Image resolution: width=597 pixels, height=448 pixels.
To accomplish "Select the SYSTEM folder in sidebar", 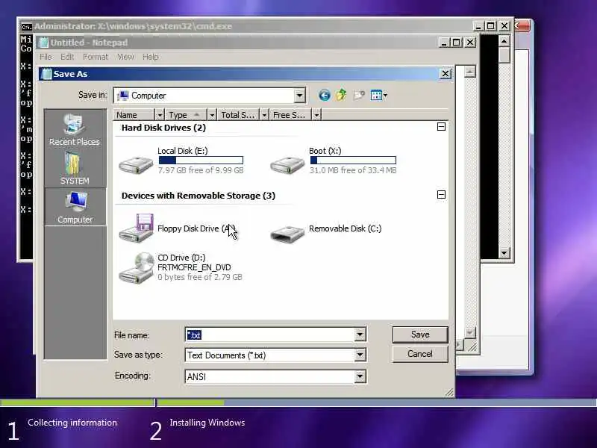I will pyautogui.click(x=75, y=168).
